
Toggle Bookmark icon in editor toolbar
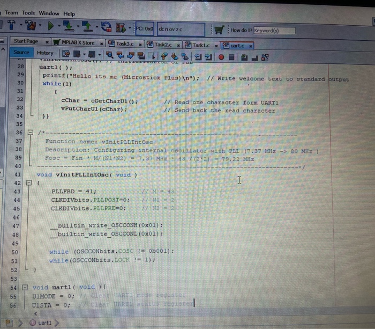pos(185,56)
